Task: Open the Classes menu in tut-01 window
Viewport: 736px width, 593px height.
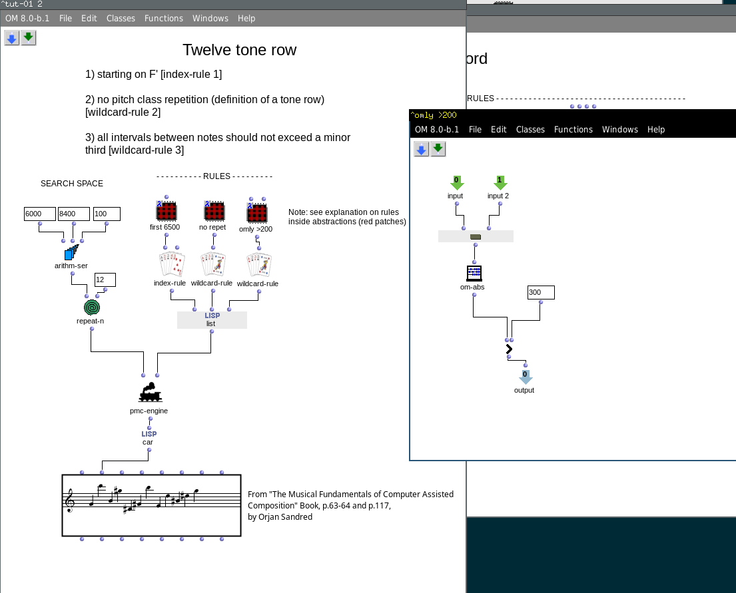Action: (121, 19)
